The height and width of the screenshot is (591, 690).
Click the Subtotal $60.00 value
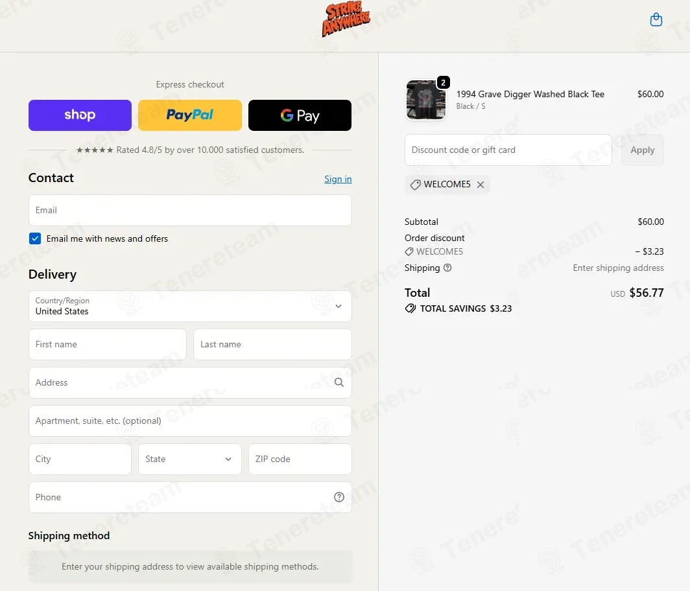pos(651,222)
